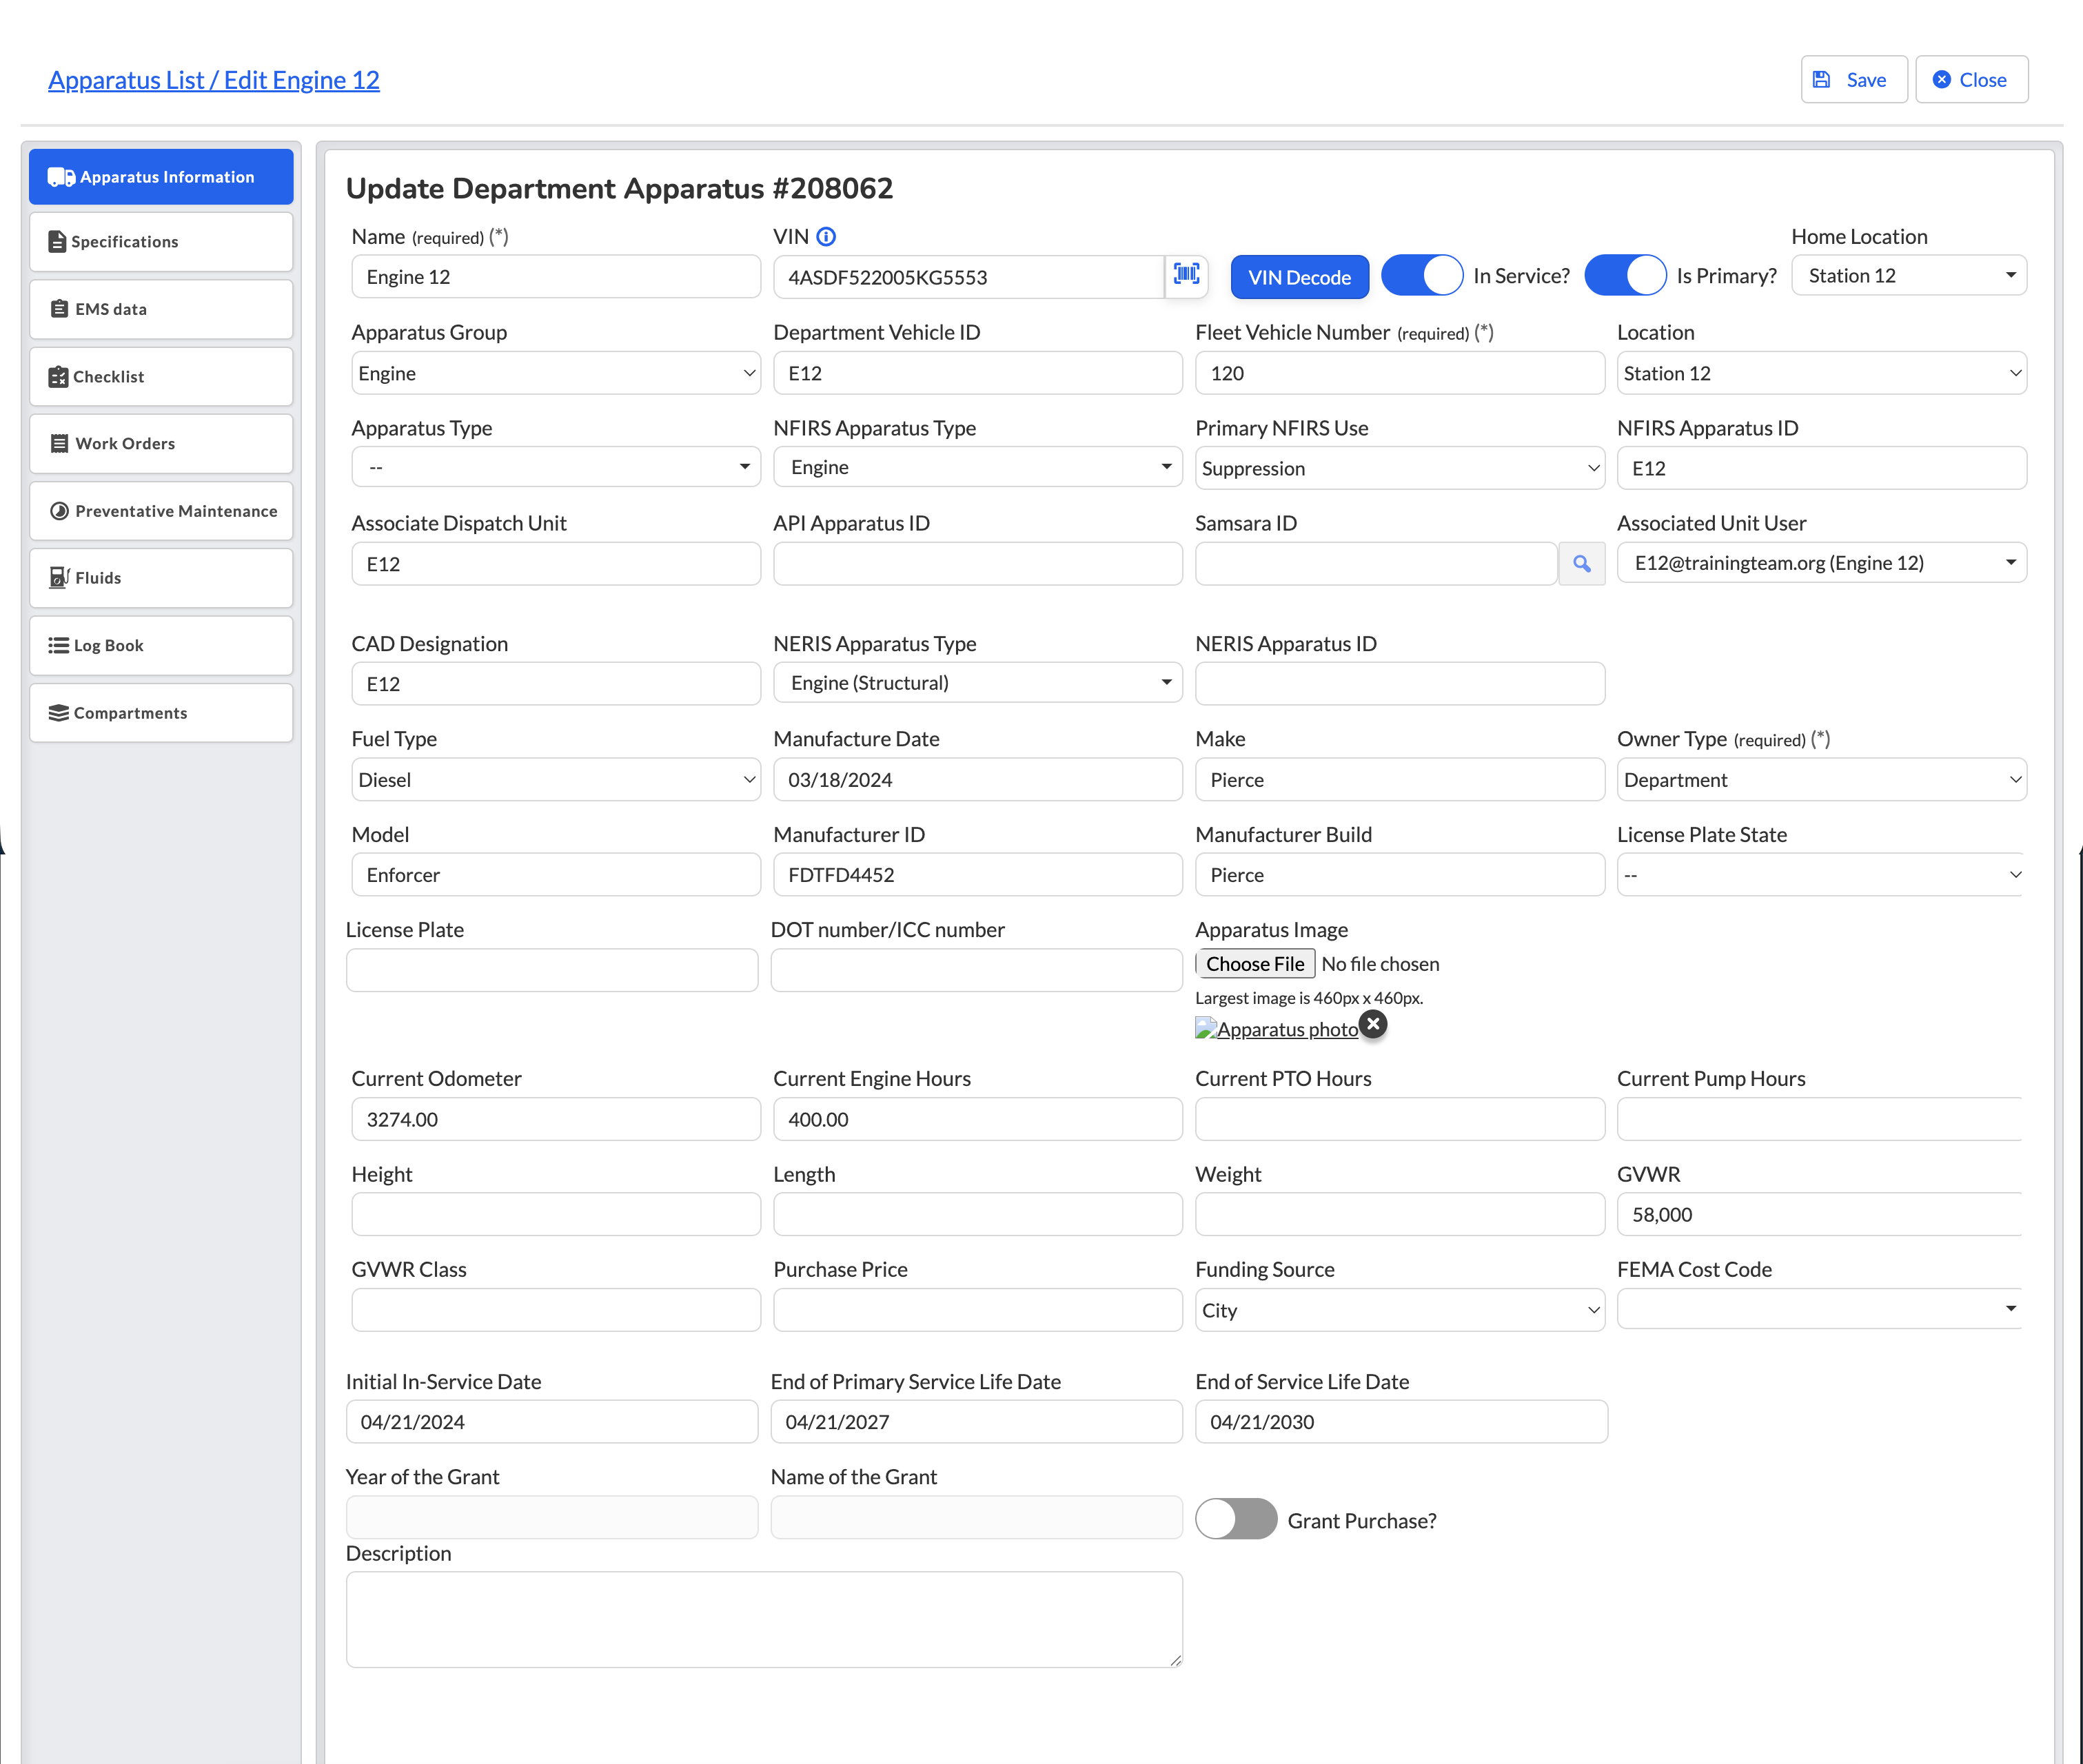The height and width of the screenshot is (1764, 2083).
Task: Click the VIN barcode scanner icon
Action: coord(1186,275)
